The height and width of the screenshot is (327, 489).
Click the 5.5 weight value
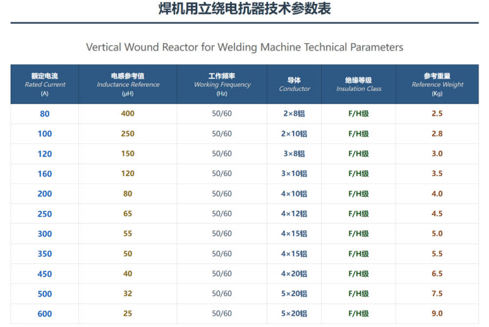point(437,253)
